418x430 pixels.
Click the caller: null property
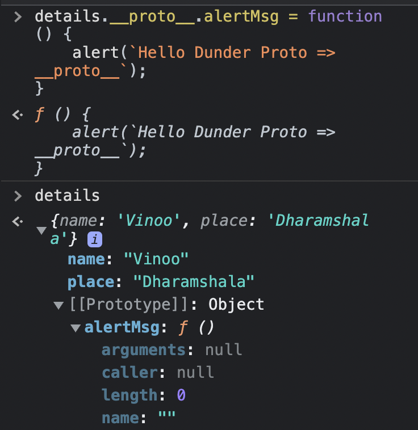pyautogui.click(x=158, y=373)
